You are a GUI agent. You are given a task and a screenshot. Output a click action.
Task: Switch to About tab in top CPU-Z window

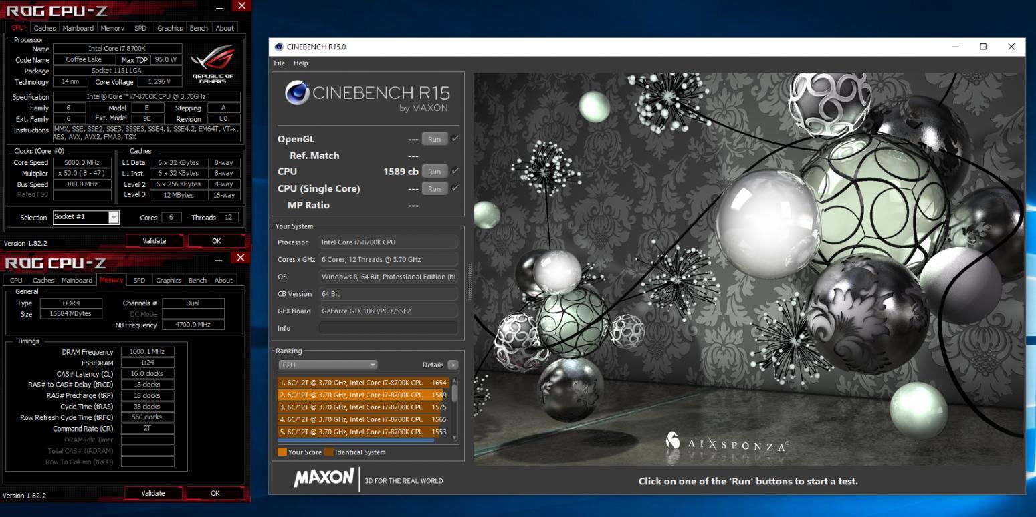click(225, 28)
